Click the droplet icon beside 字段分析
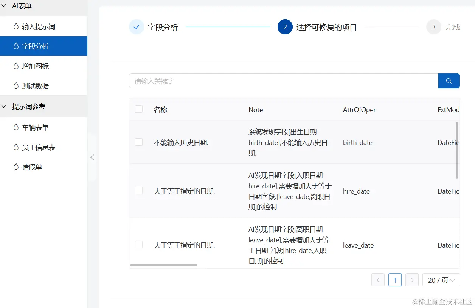This screenshot has width=475, height=308. click(16, 46)
